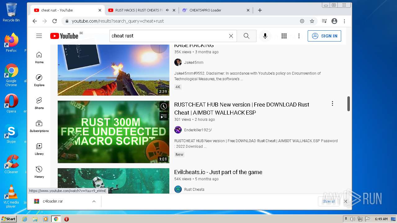Close the downloads bar
The image size is (397, 223).
coord(346,201)
